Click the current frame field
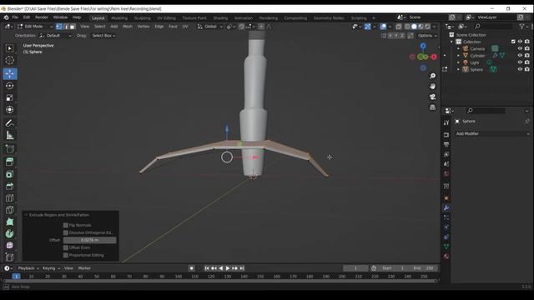 [x=355, y=268]
